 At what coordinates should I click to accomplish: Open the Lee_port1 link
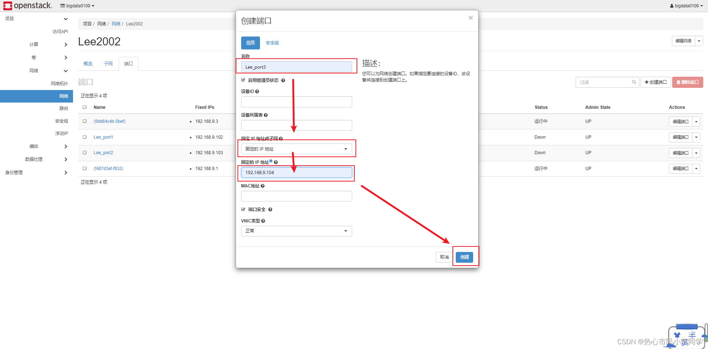pos(103,137)
